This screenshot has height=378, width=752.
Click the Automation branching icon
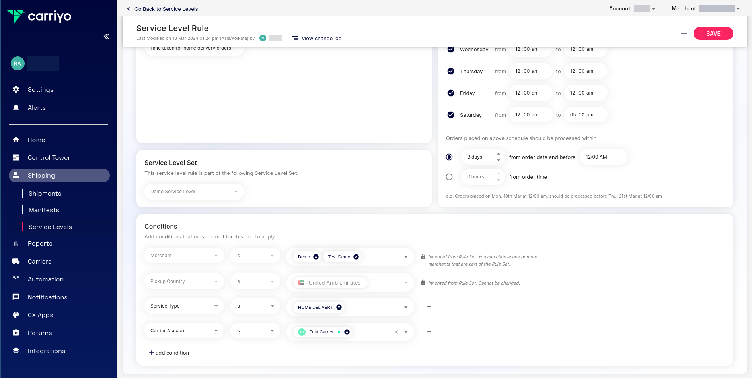click(16, 279)
